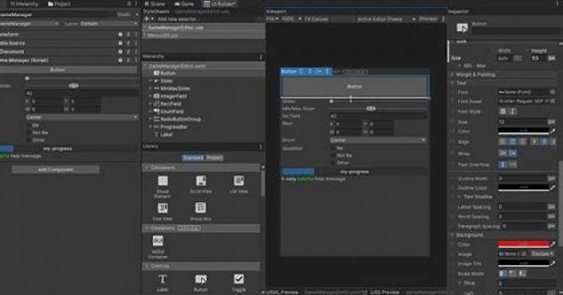Switch to the UI Builder tab
Image resolution: width=563 pixels, height=295 pixels.
coord(220,4)
